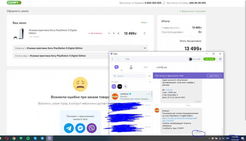Open the Viber contacts tab icon
The height and width of the screenshot is (141, 246).
tap(131, 67)
